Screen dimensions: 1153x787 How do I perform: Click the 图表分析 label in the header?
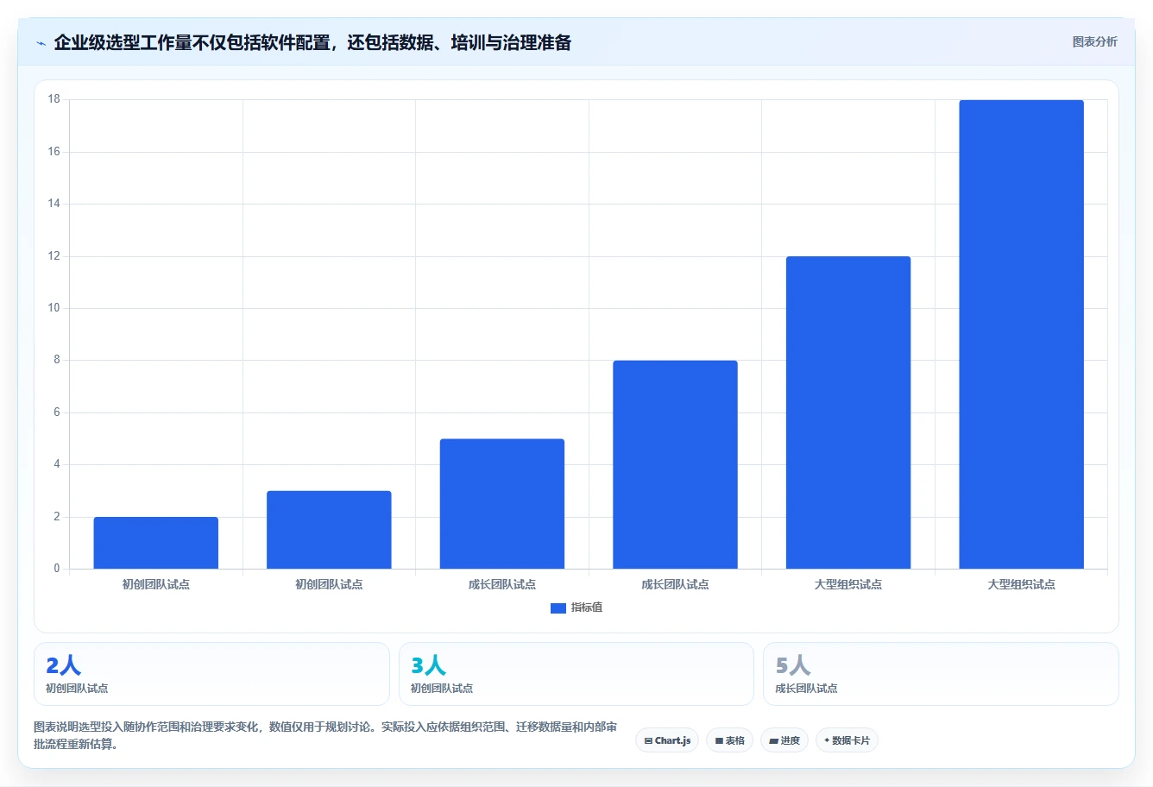coord(1094,41)
